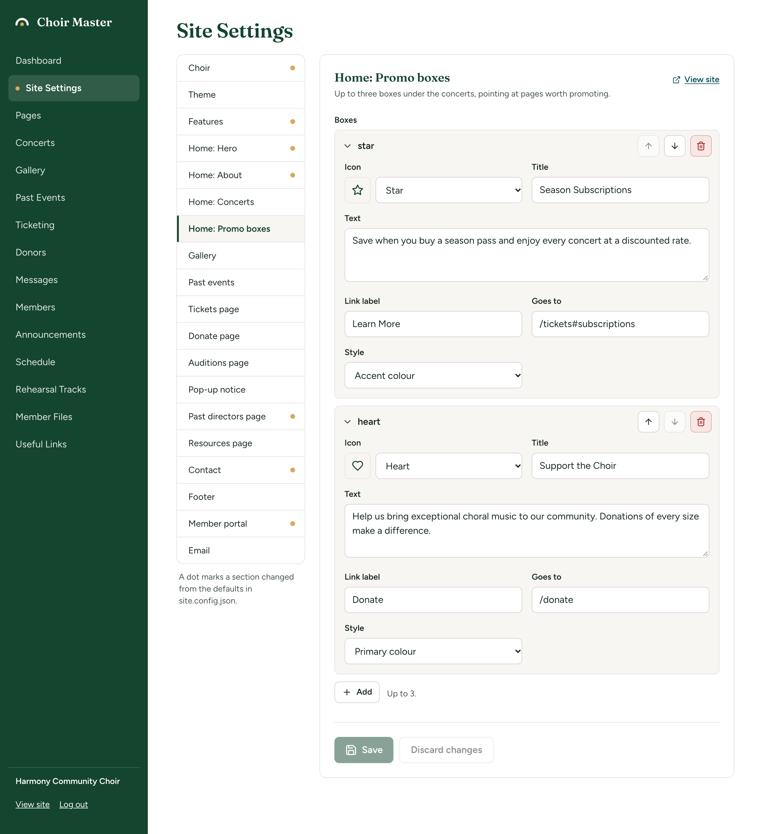Click the Save button
This screenshot has width=763, height=834.
(364, 750)
